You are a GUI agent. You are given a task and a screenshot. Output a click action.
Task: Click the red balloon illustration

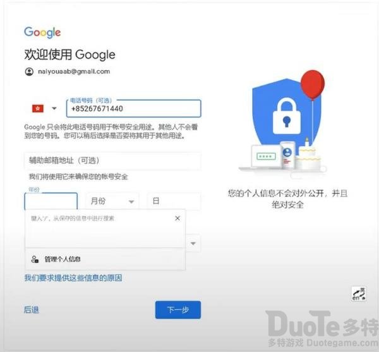point(313,85)
